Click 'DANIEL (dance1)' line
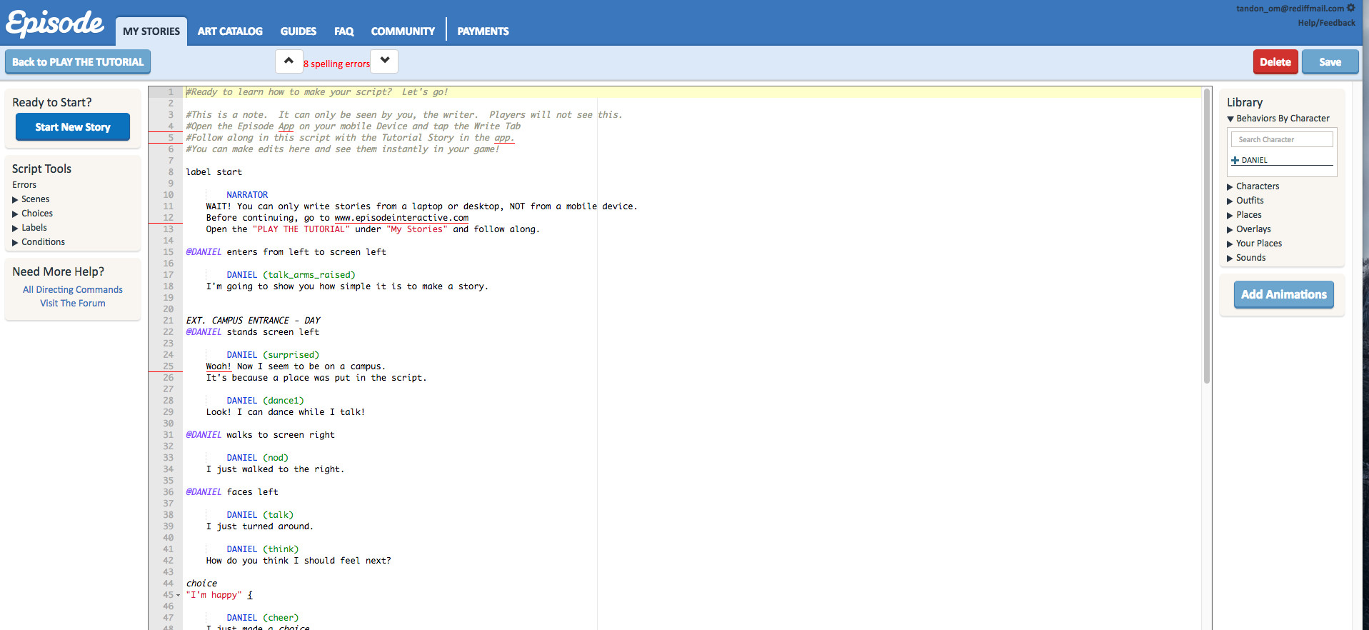 265,401
